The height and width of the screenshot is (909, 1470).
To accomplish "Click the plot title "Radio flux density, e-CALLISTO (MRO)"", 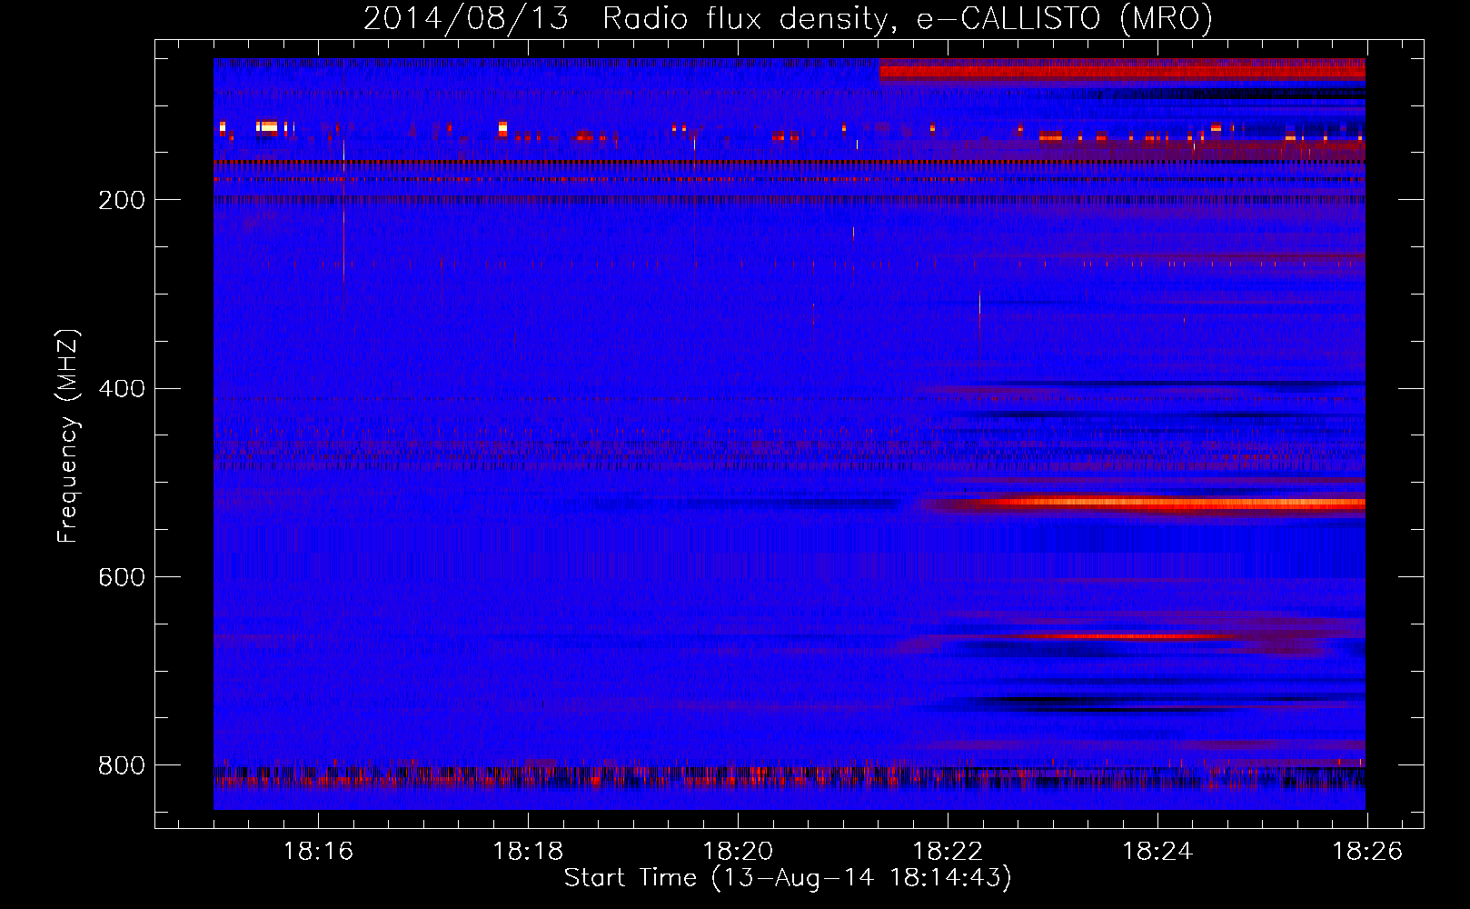I will pos(907,19).
